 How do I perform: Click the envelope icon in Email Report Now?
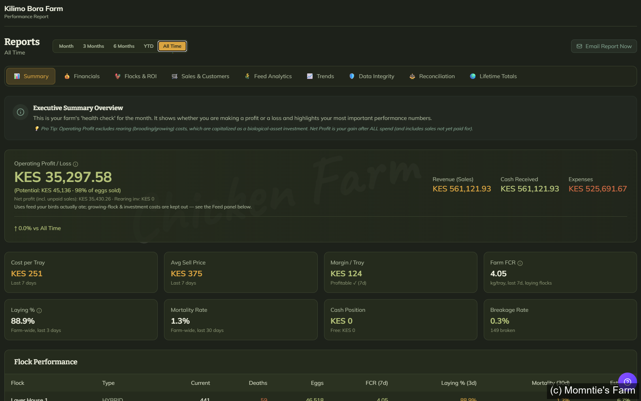(579, 46)
